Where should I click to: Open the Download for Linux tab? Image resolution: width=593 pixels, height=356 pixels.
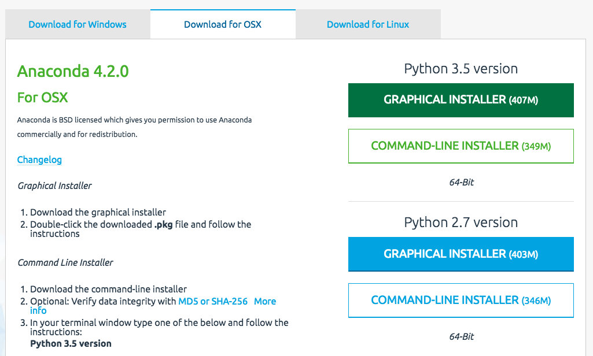[x=368, y=25]
